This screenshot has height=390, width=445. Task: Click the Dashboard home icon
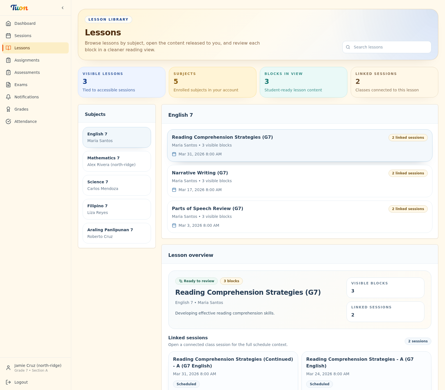pyautogui.click(x=8, y=23)
